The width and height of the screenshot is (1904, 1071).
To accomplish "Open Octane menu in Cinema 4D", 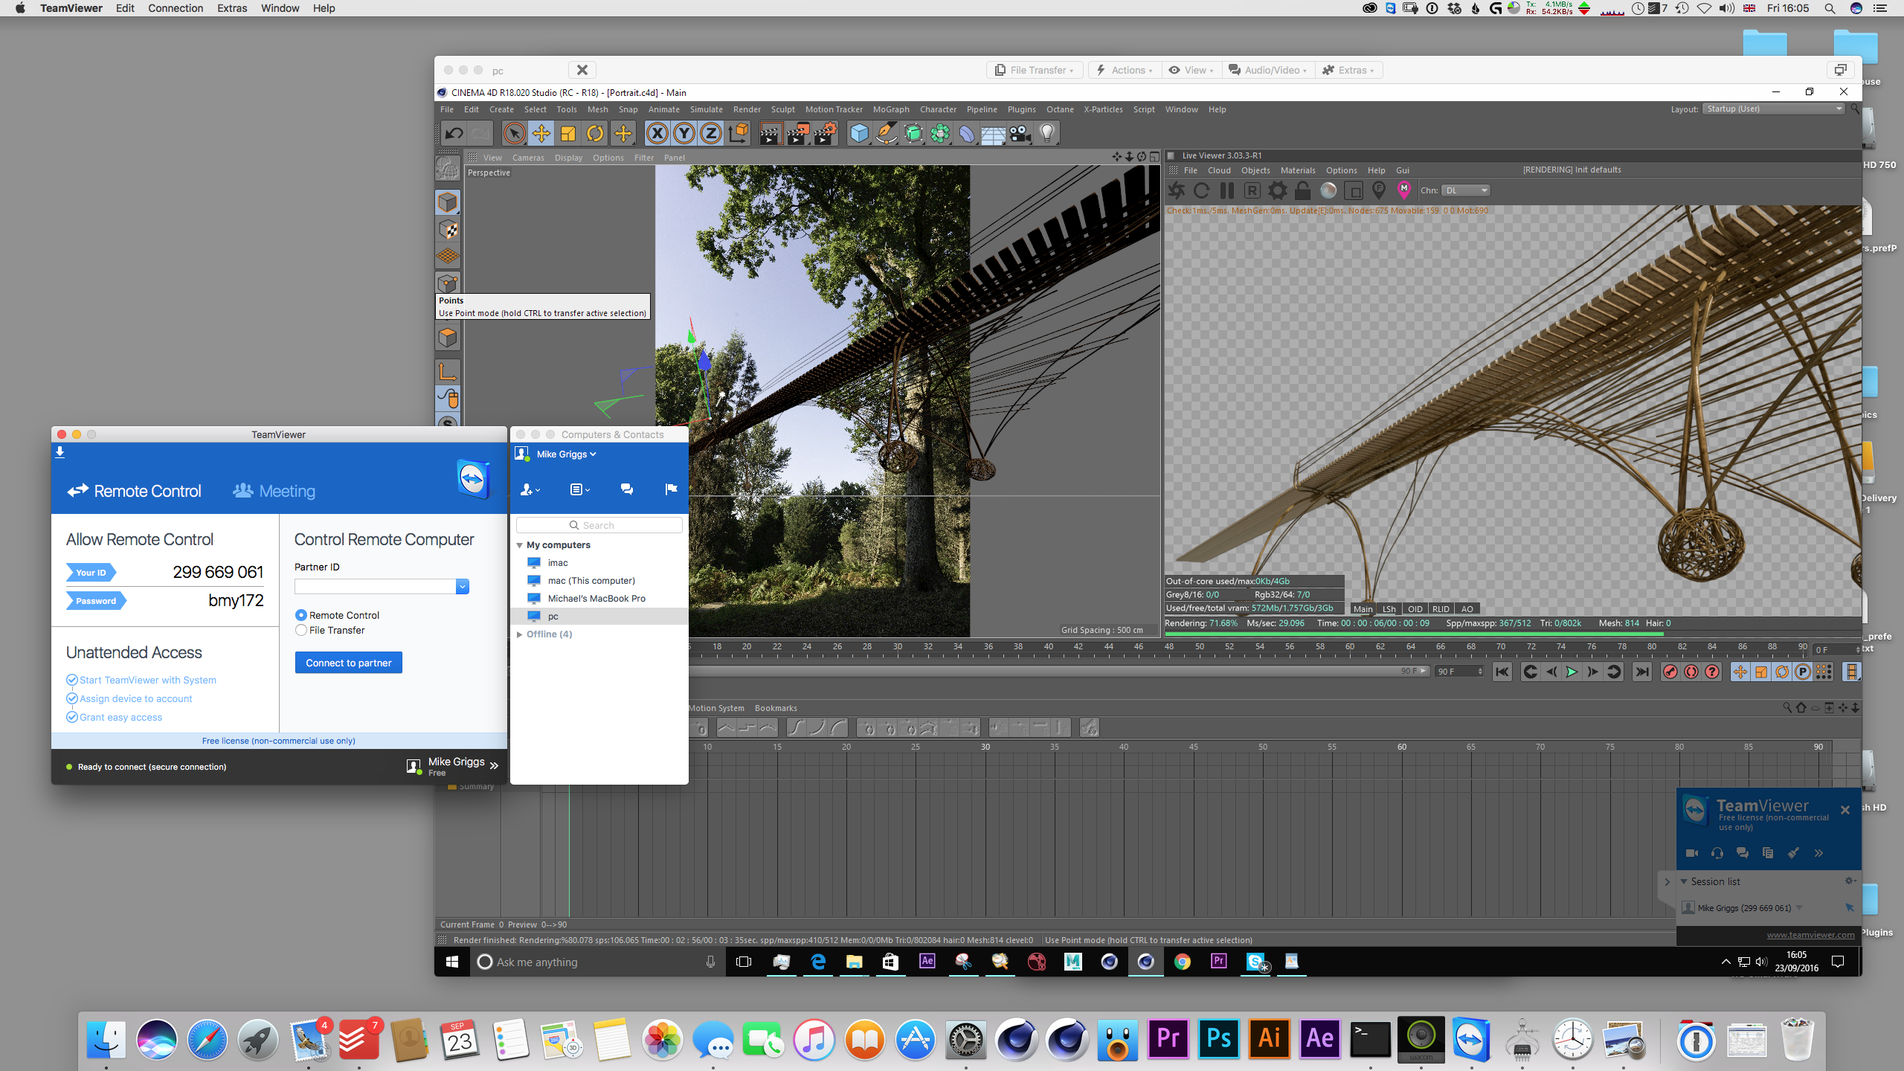I will pos(1060,109).
